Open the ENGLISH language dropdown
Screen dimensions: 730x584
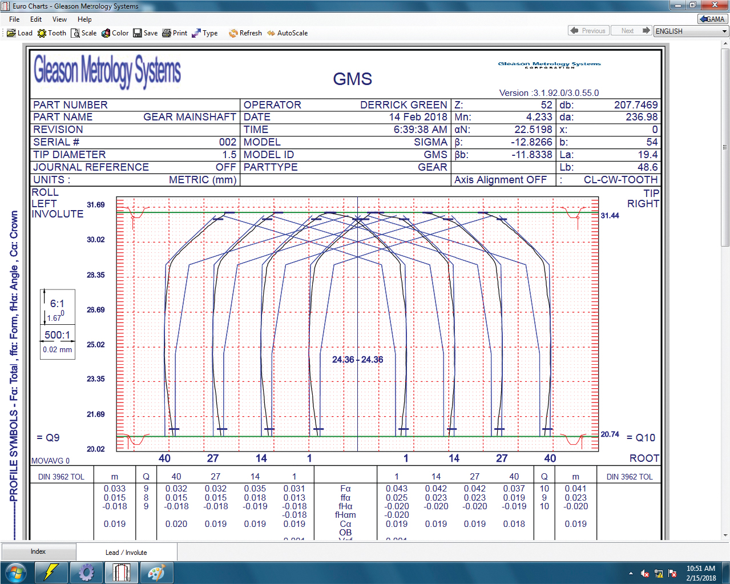pyautogui.click(x=691, y=31)
